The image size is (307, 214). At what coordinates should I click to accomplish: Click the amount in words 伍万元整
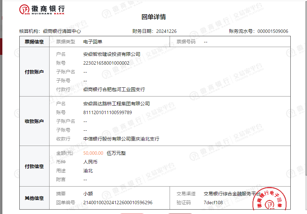(x=116, y=153)
